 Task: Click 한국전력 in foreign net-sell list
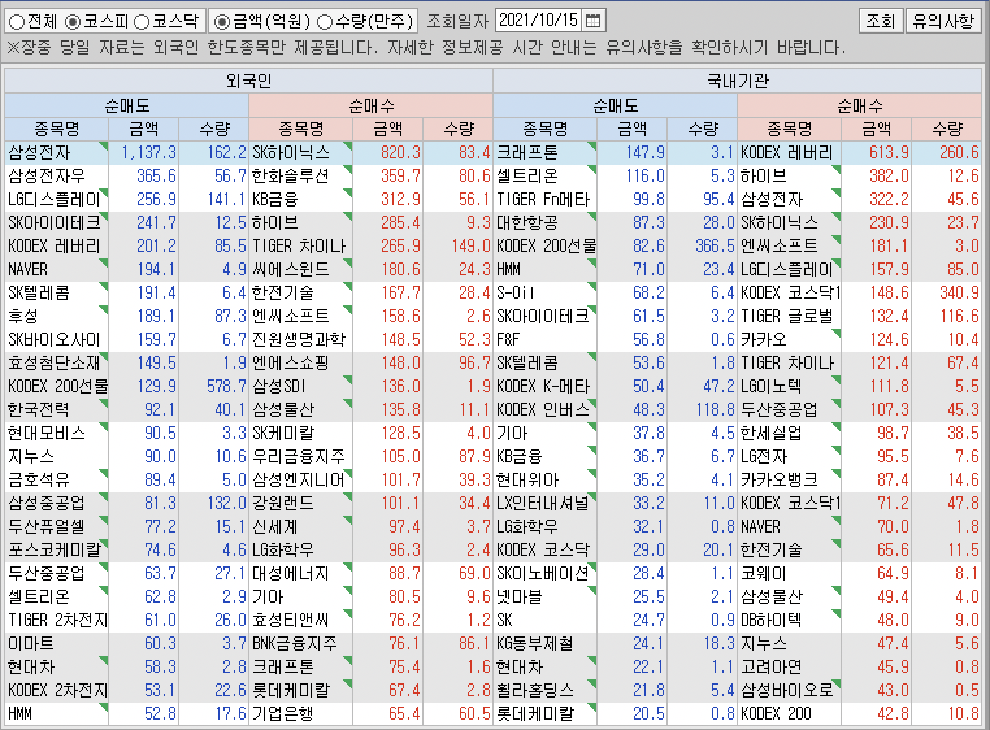pos(39,410)
